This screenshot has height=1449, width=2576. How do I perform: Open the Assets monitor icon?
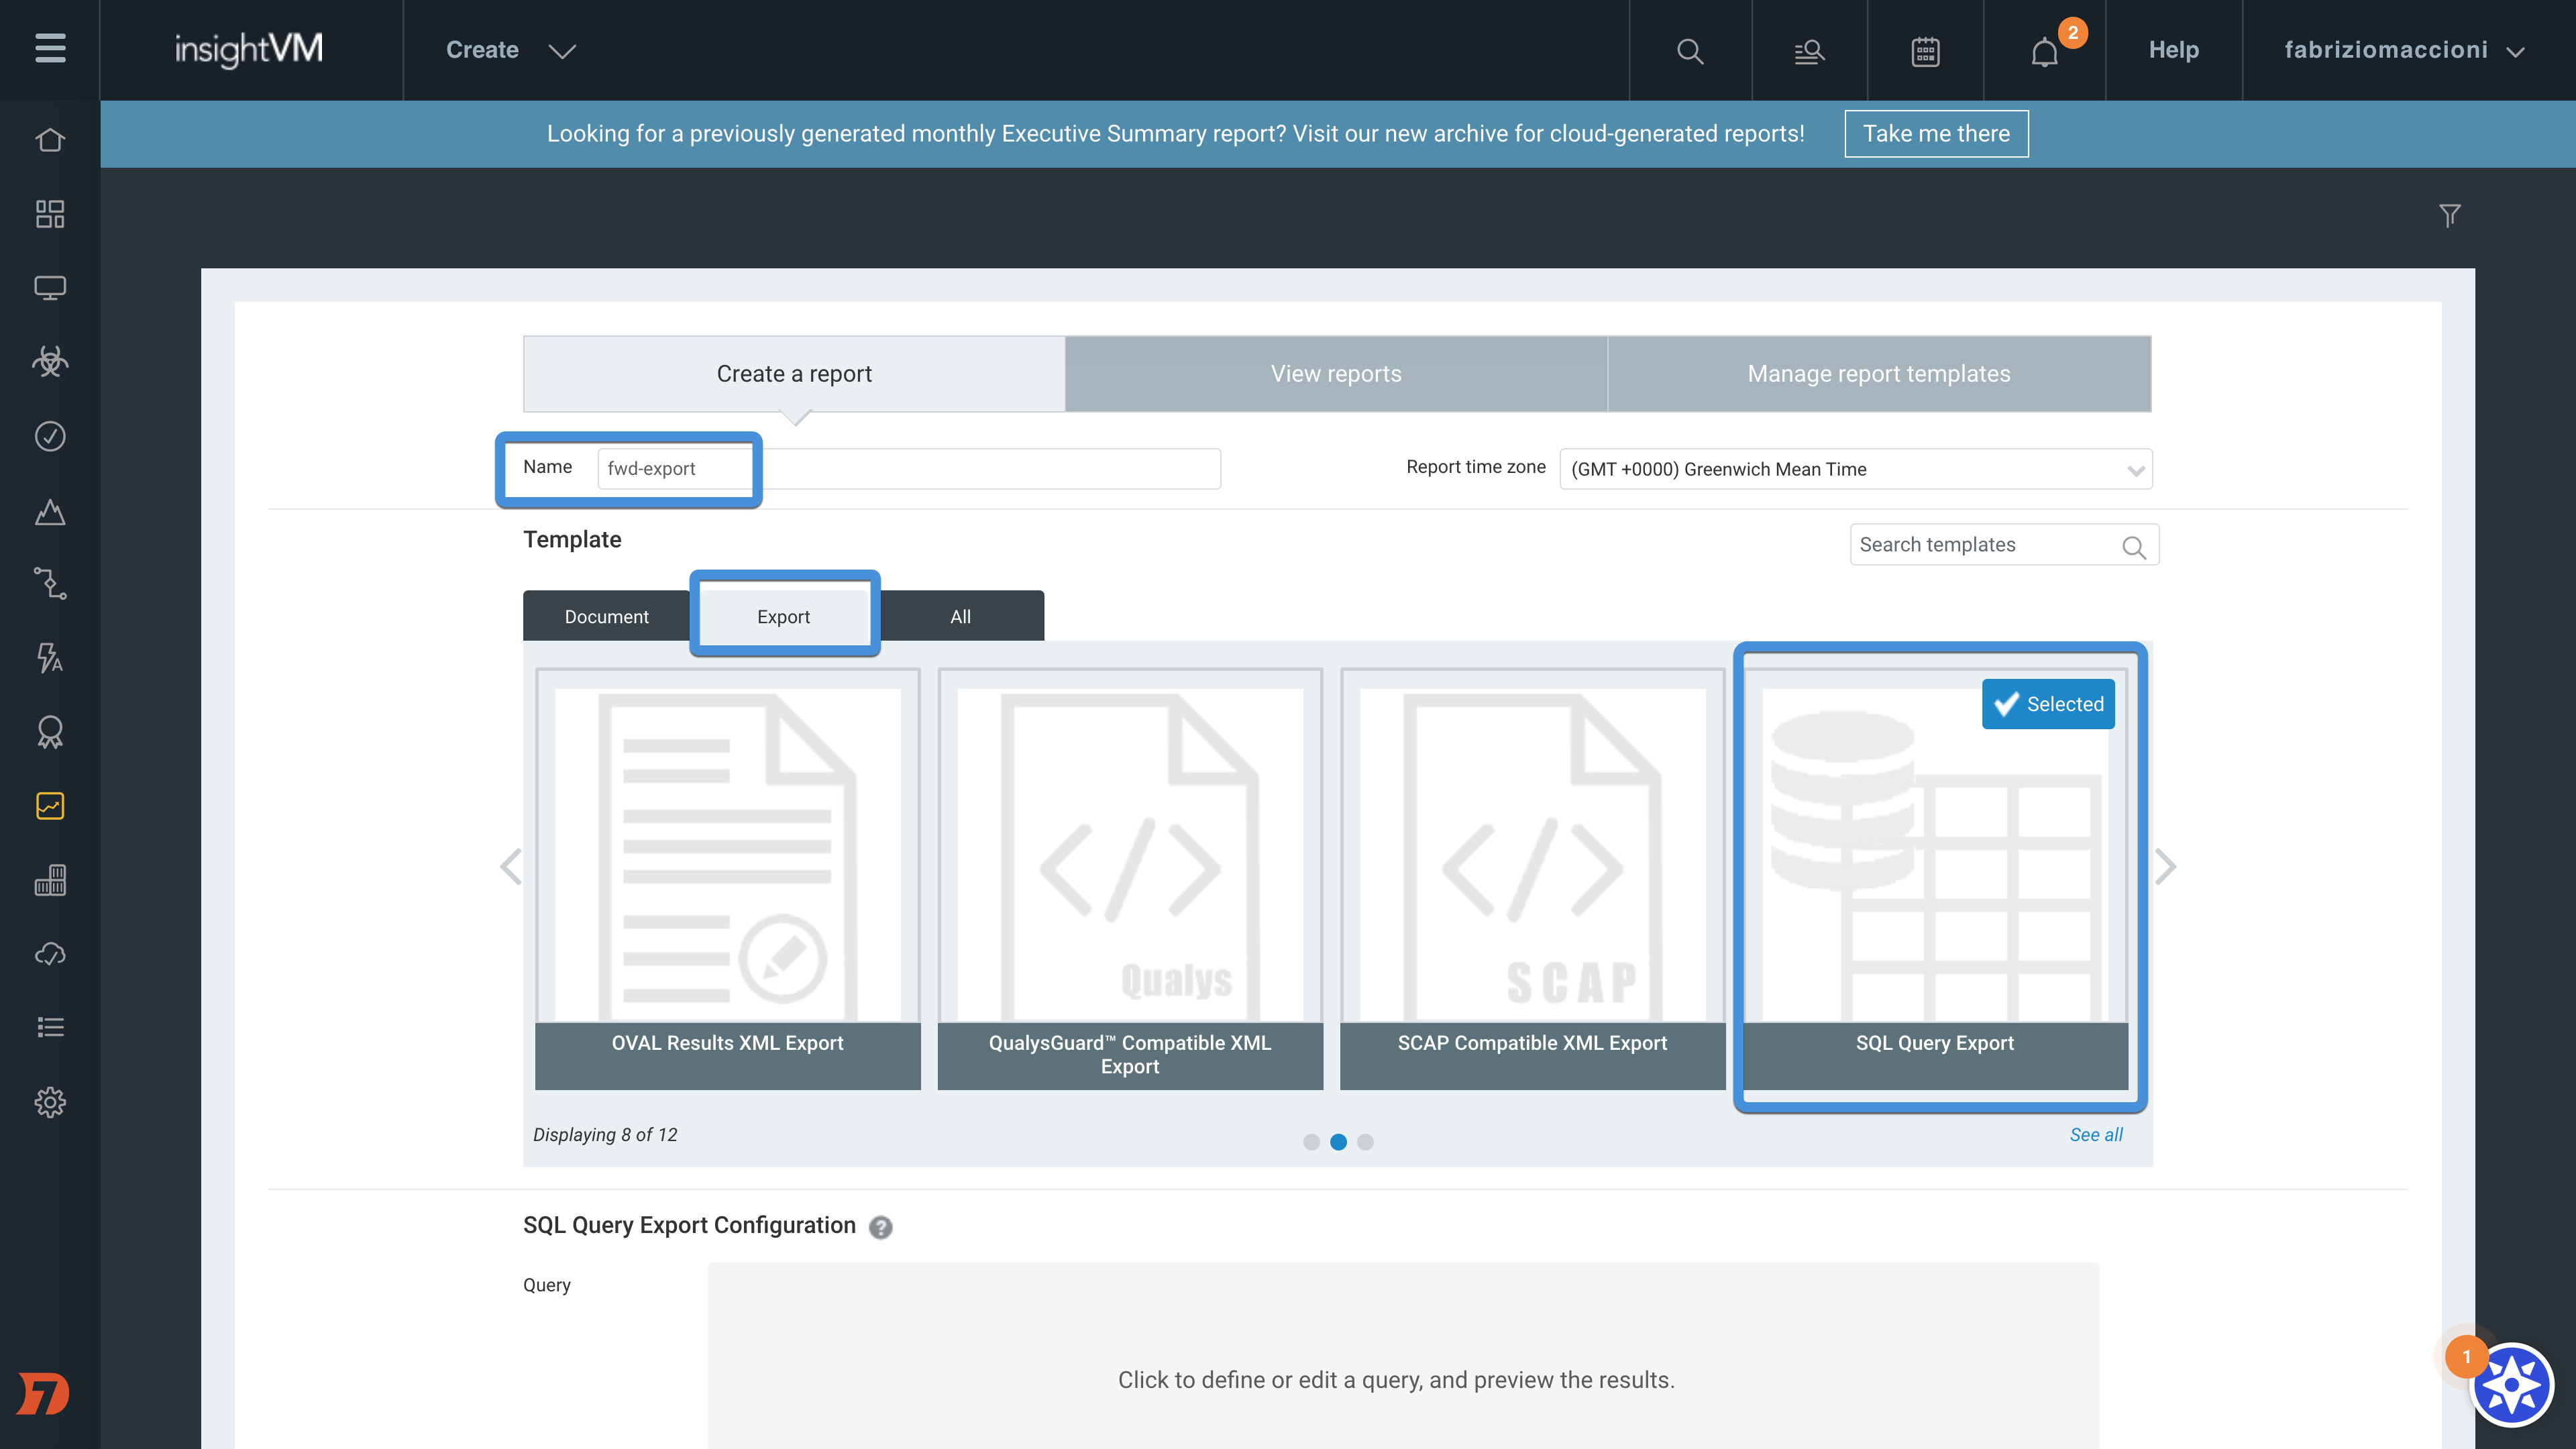[x=50, y=288]
